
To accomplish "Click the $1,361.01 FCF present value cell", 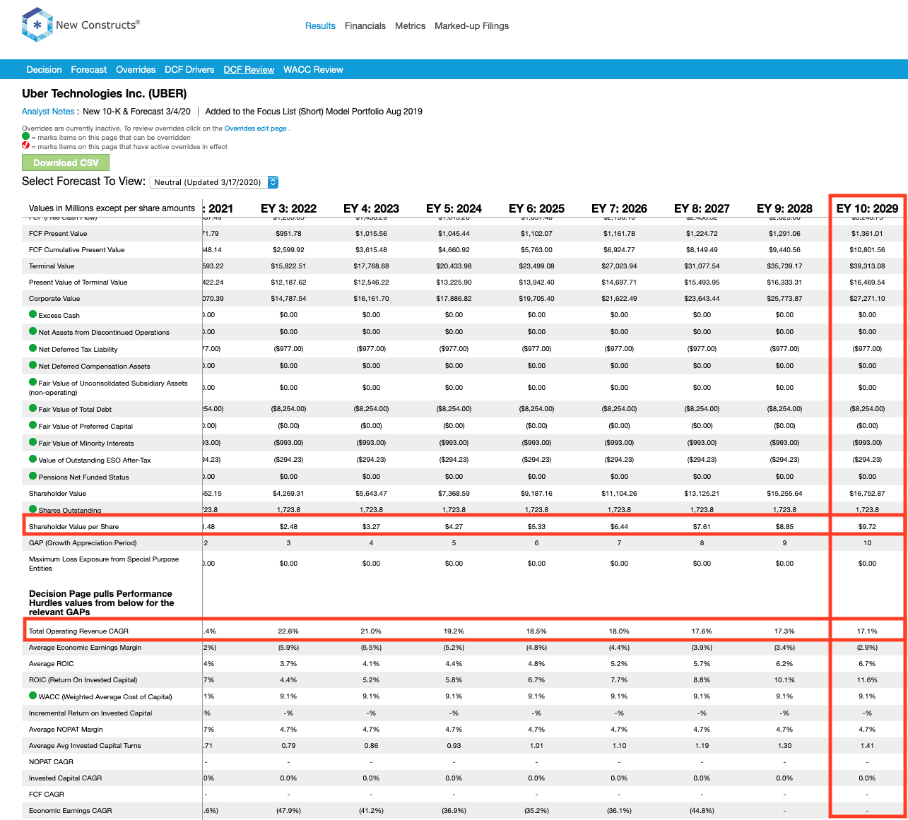I will (867, 233).
